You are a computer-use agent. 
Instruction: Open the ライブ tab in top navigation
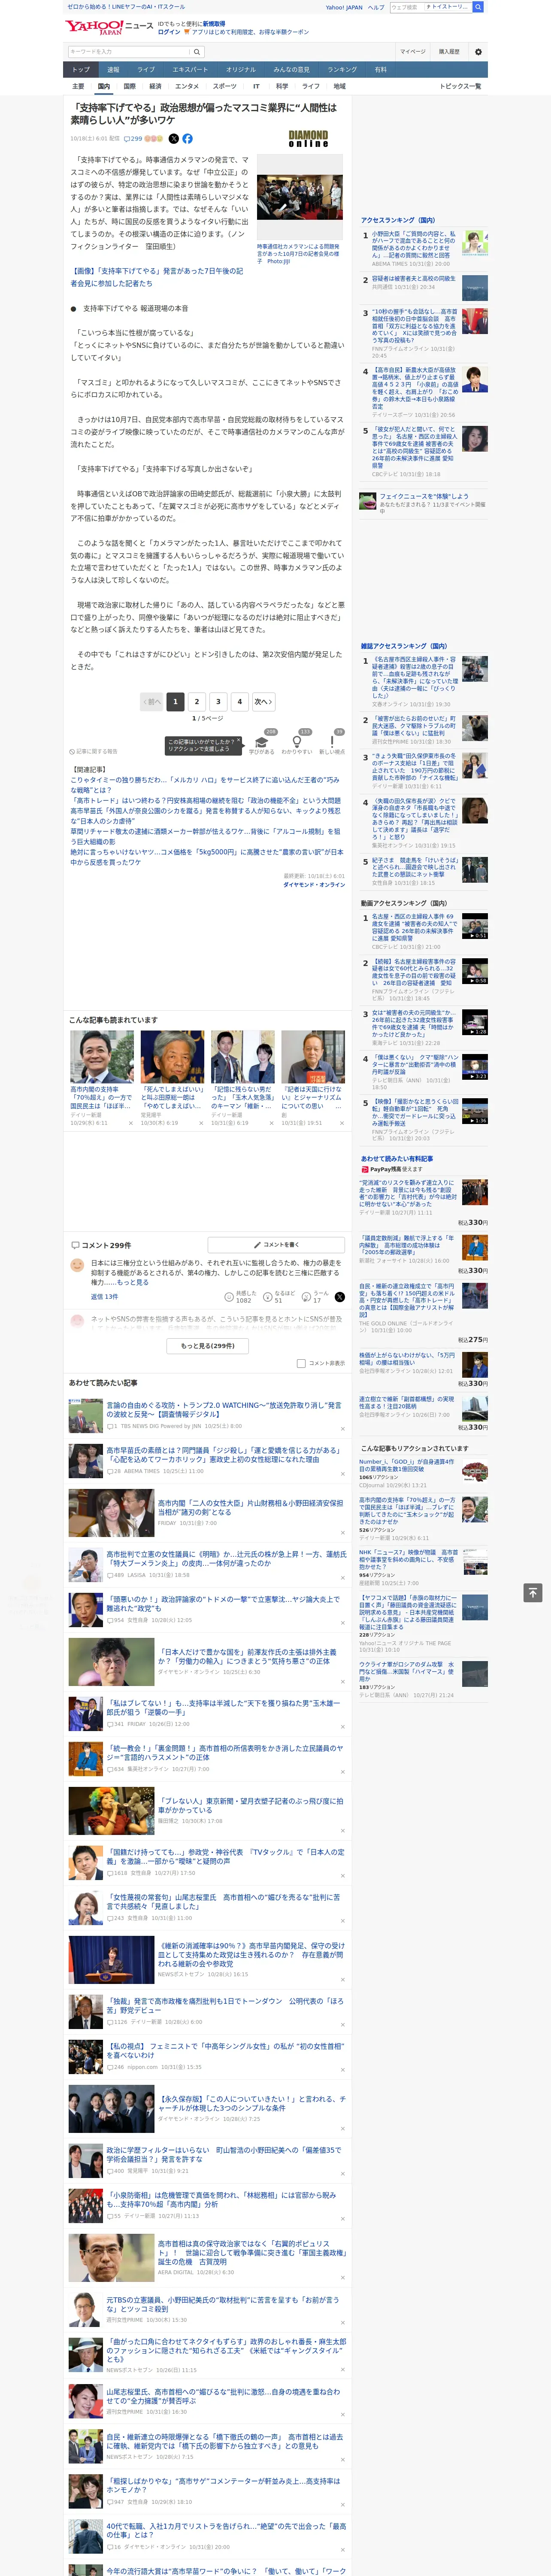pos(146,69)
